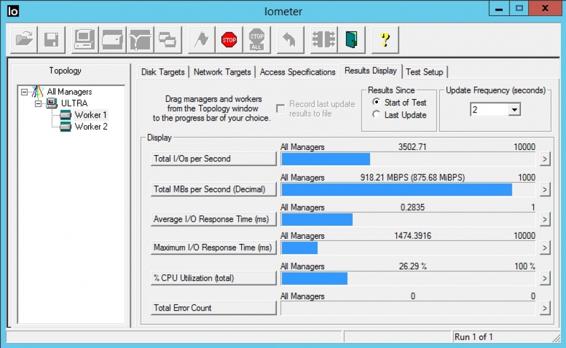Open arrow beside Maximum I/O Response Time bar
This screenshot has height=348, width=566.
click(x=544, y=248)
